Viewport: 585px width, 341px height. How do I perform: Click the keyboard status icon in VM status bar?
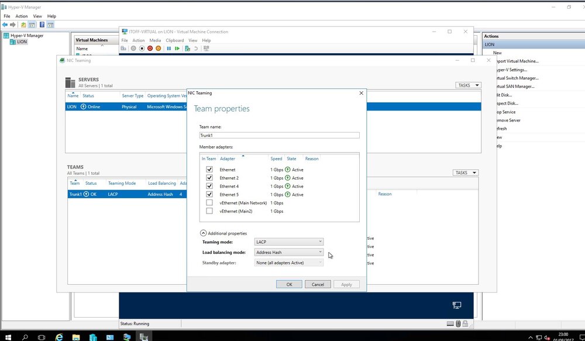[450, 323]
